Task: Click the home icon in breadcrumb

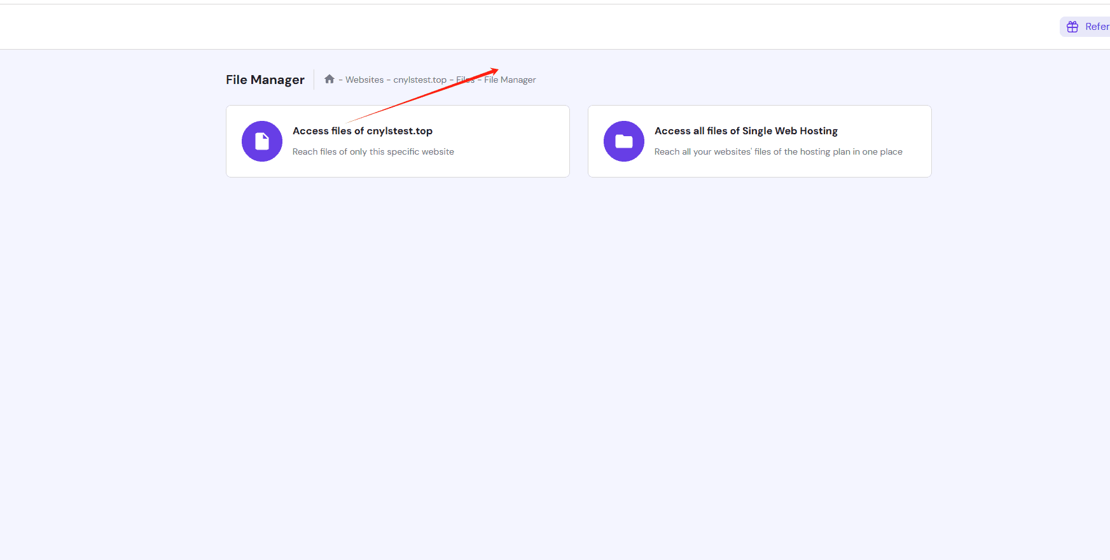Action: click(330, 80)
